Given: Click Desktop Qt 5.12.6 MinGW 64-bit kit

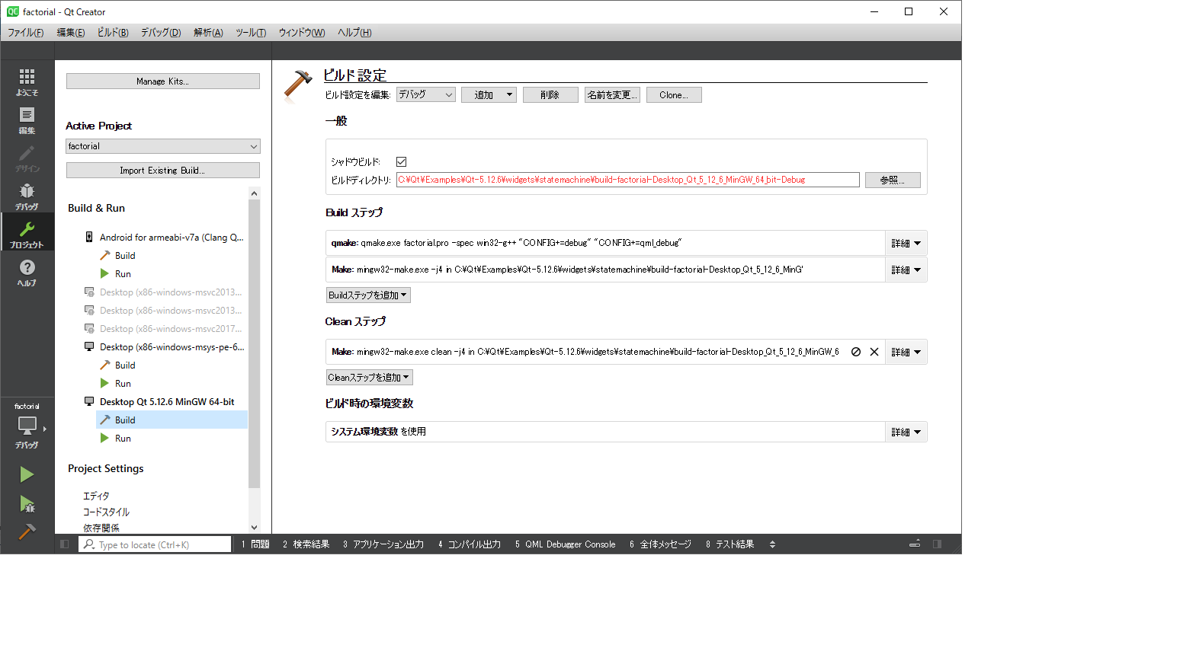Looking at the screenshot, I should [167, 402].
